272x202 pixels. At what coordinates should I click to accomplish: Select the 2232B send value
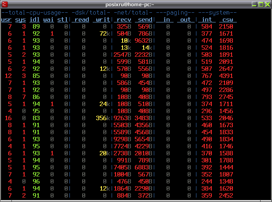[143, 55]
